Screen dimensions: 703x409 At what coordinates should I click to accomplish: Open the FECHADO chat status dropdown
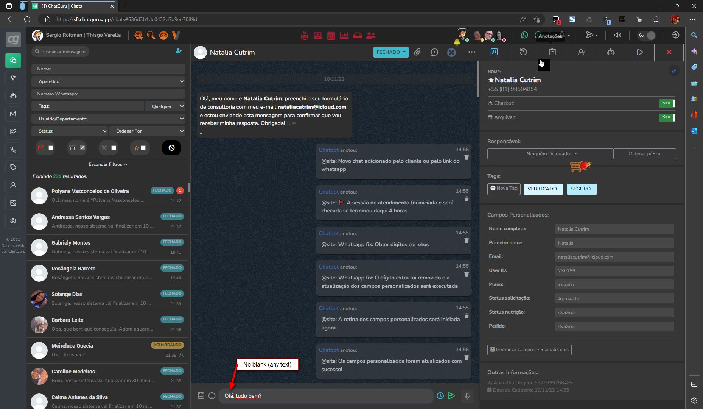point(391,52)
